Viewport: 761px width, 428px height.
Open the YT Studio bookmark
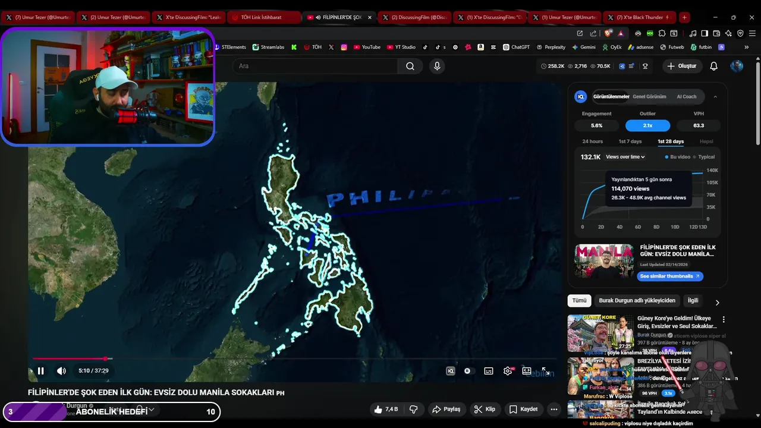tap(401, 47)
